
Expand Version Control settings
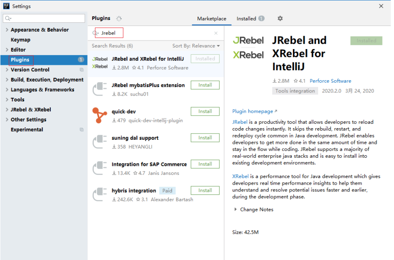pos(7,70)
